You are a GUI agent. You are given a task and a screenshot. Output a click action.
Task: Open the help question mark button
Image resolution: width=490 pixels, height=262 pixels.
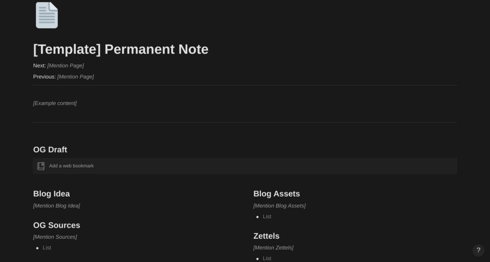[478, 250]
